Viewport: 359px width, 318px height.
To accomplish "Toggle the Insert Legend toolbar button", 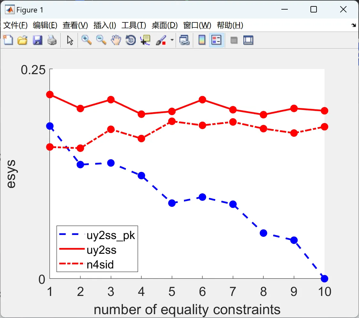I will 216,40.
